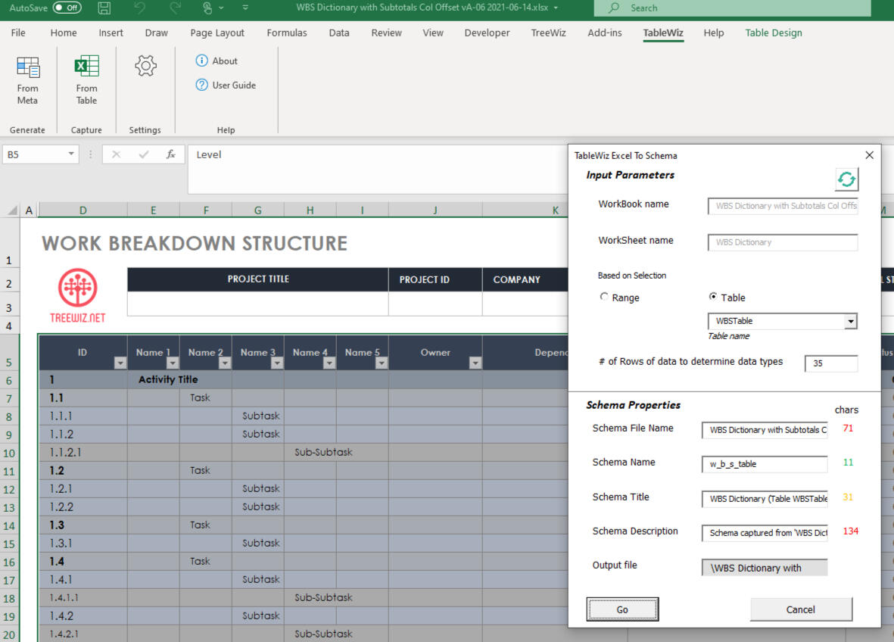Click the insert function fx icon
Image resolution: width=894 pixels, height=642 pixels.
point(171,154)
